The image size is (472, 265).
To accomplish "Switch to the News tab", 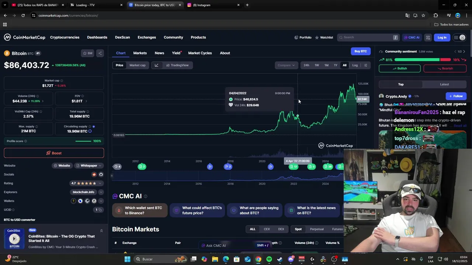I will [x=159, y=53].
